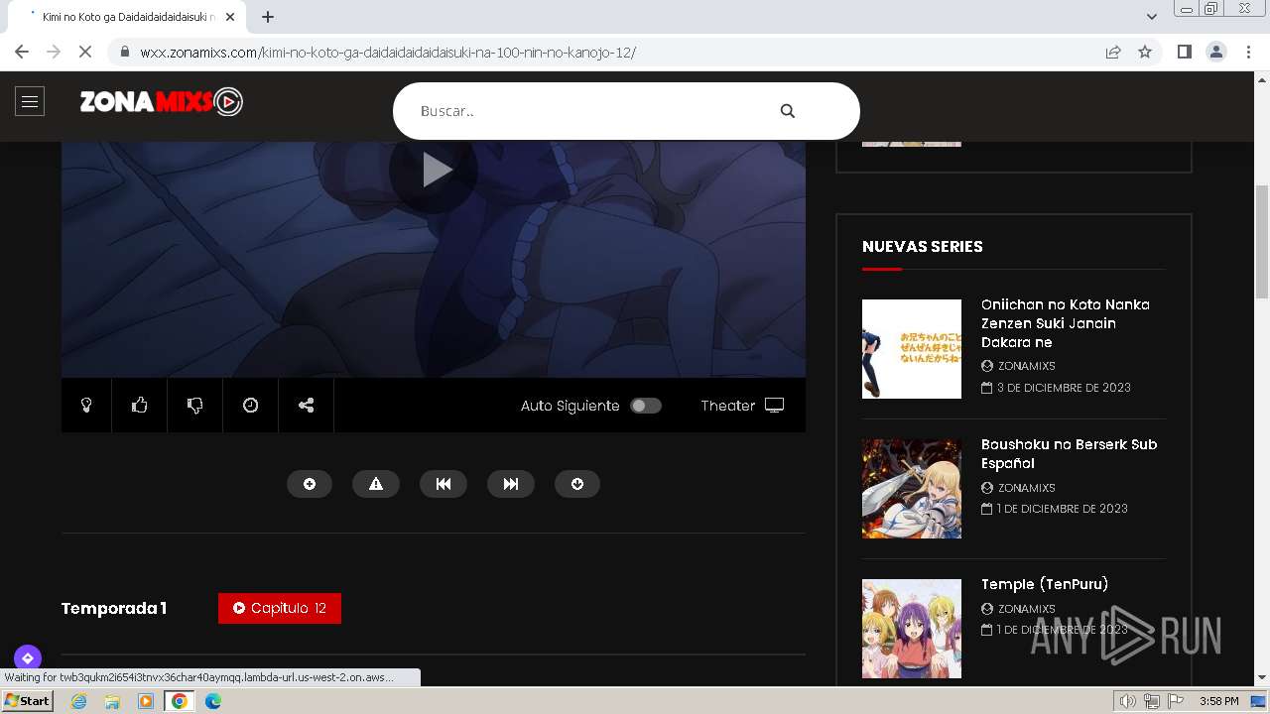Open the hamburger menu beside ZonaMixs logo
The height and width of the screenshot is (714, 1270).
[30, 101]
